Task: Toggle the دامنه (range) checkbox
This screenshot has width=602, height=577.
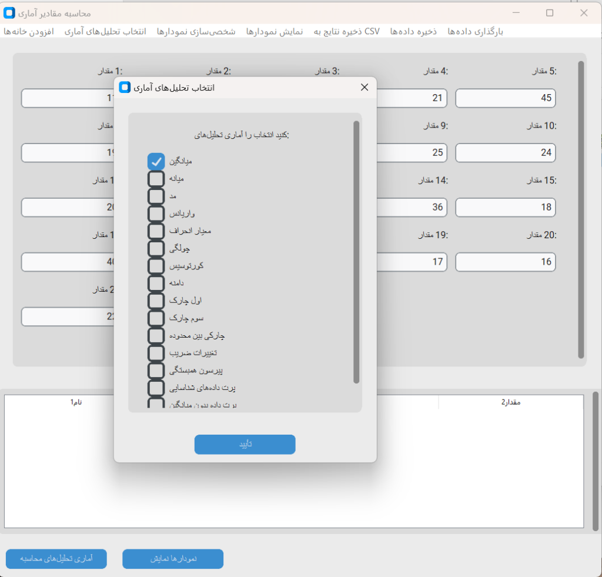Action: pyautogui.click(x=156, y=283)
